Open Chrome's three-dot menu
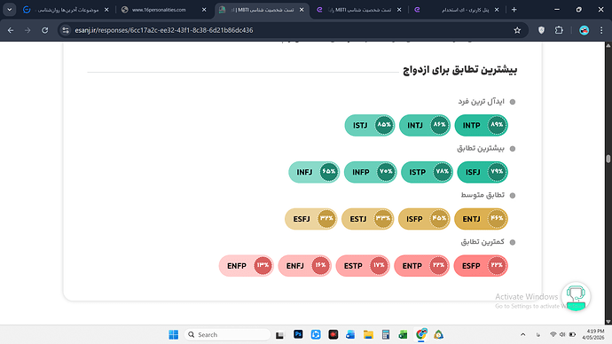The width and height of the screenshot is (612, 344). coord(601,30)
